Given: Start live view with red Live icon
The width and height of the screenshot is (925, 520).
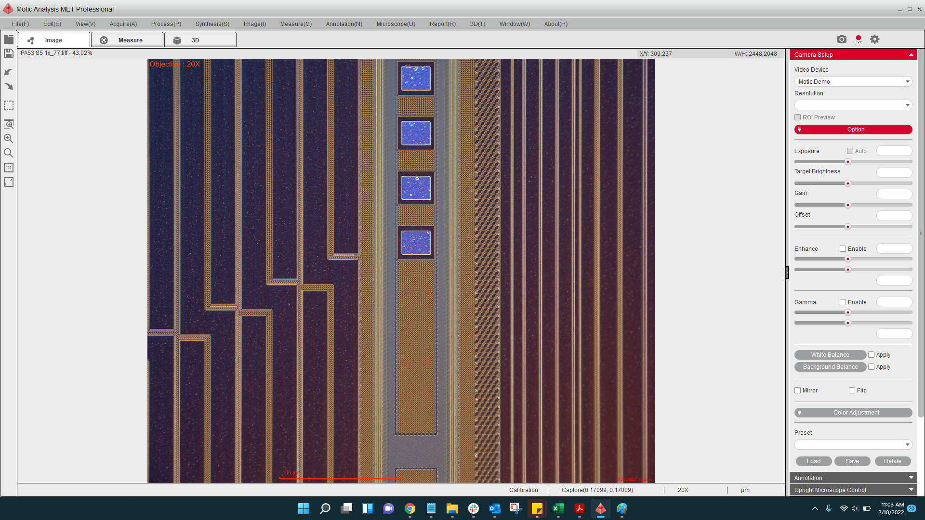Looking at the screenshot, I should click(x=858, y=39).
